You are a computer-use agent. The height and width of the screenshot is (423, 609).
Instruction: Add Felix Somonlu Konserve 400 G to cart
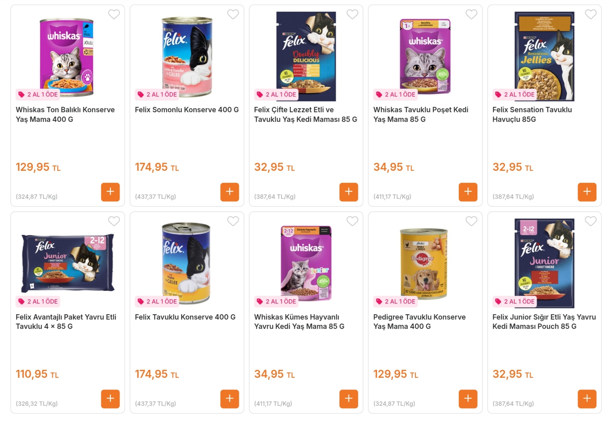pos(229,192)
